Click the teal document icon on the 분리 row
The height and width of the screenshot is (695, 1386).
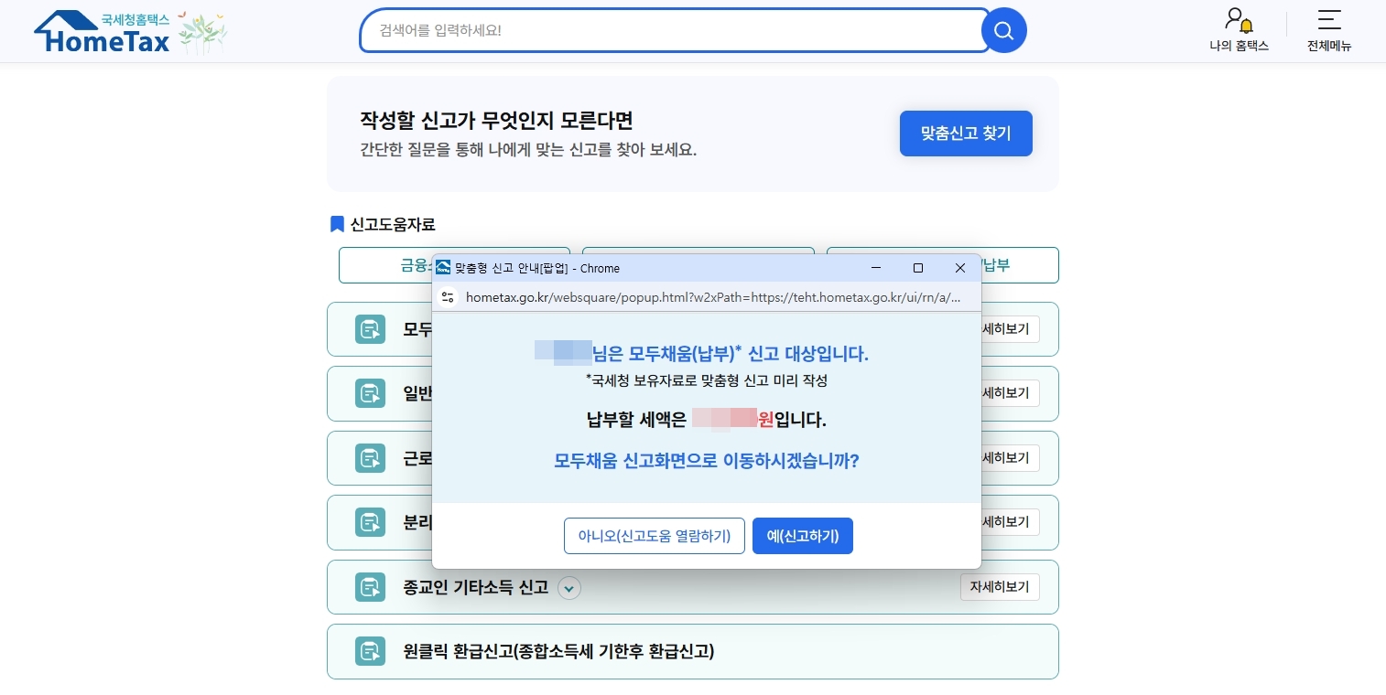pyautogui.click(x=370, y=522)
